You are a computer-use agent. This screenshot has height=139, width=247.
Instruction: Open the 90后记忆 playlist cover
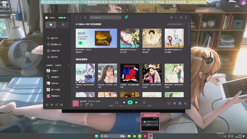107,73
